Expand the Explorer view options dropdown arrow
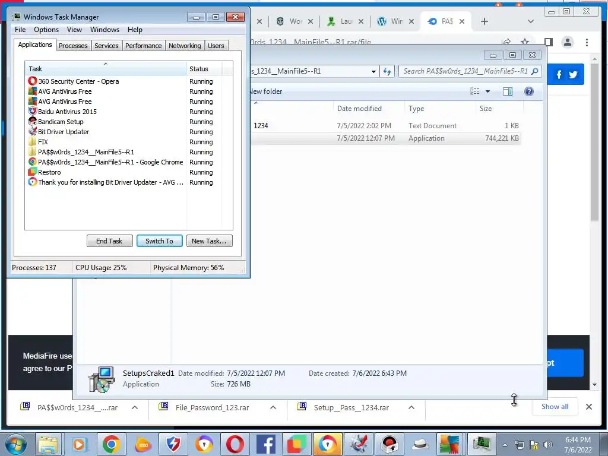The height and width of the screenshot is (456, 608). (488, 91)
